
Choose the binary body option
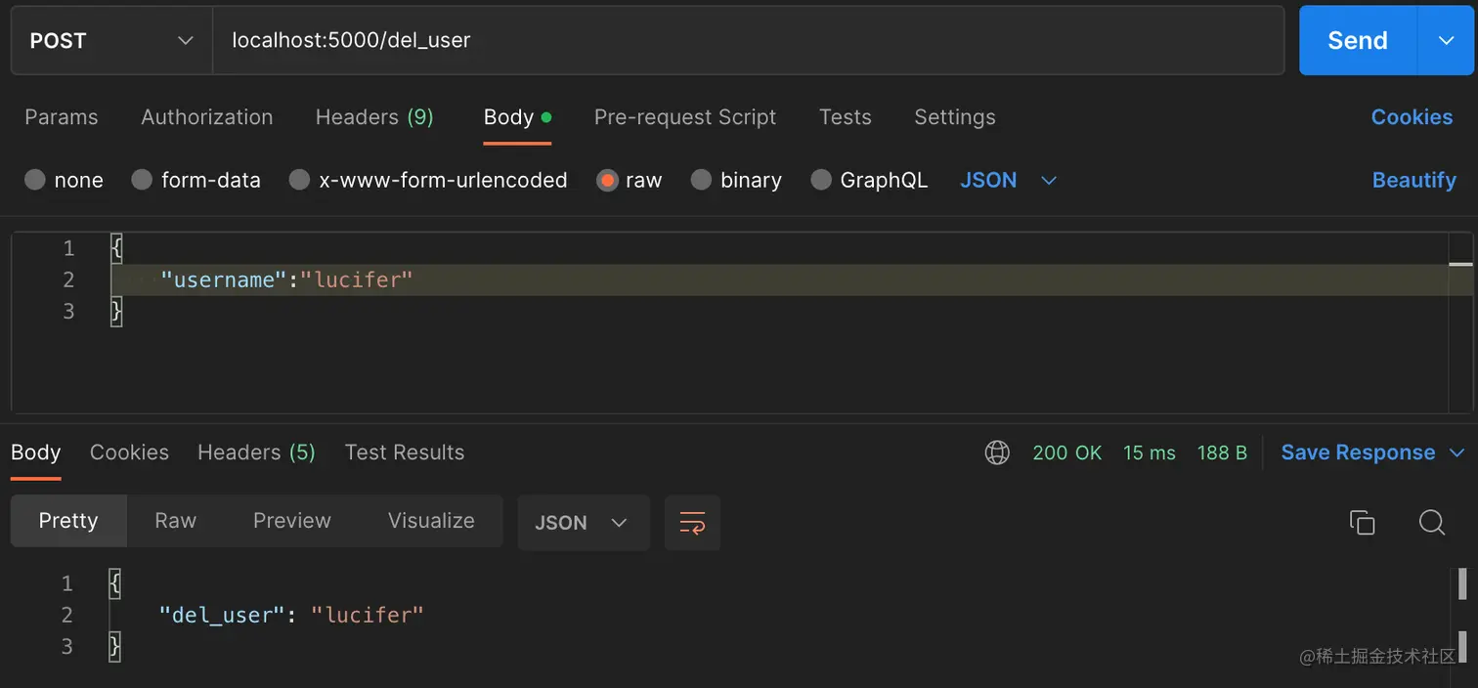click(701, 180)
